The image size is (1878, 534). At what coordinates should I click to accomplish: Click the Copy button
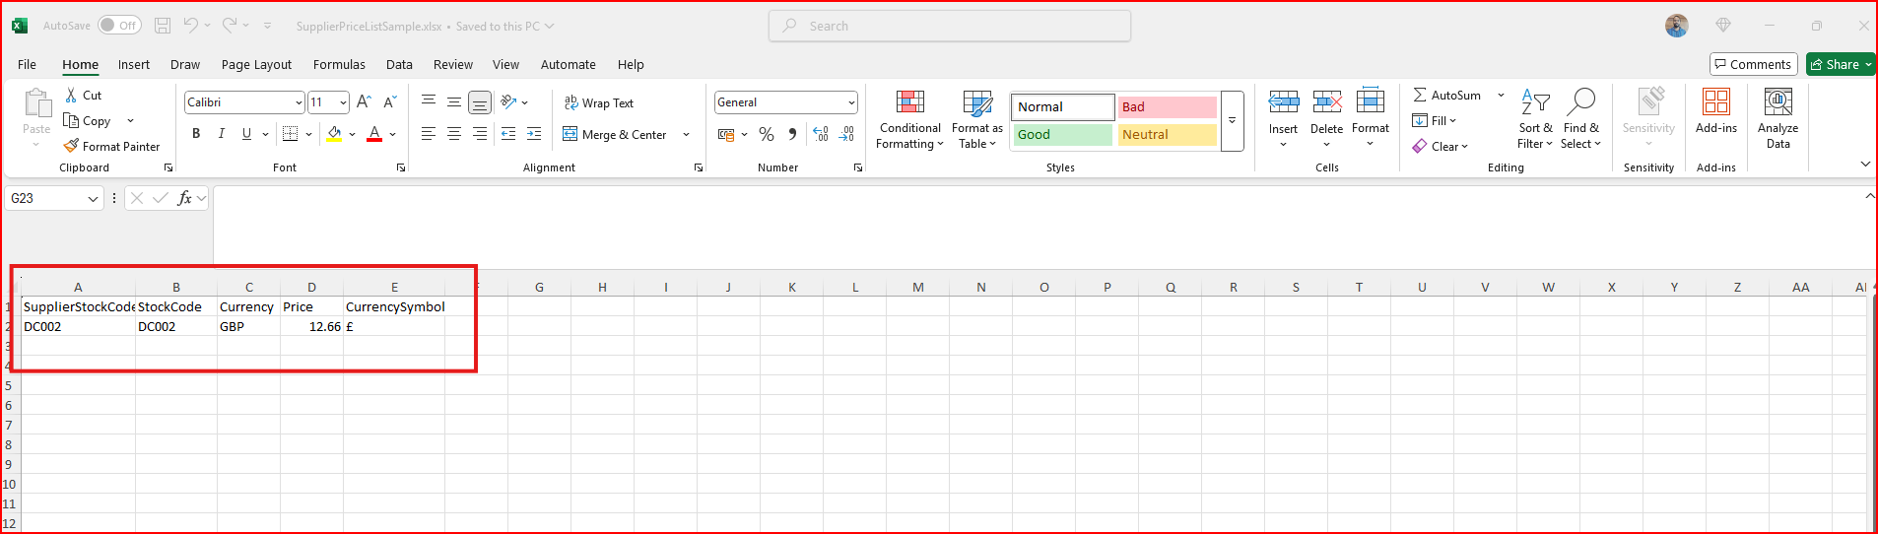point(88,121)
